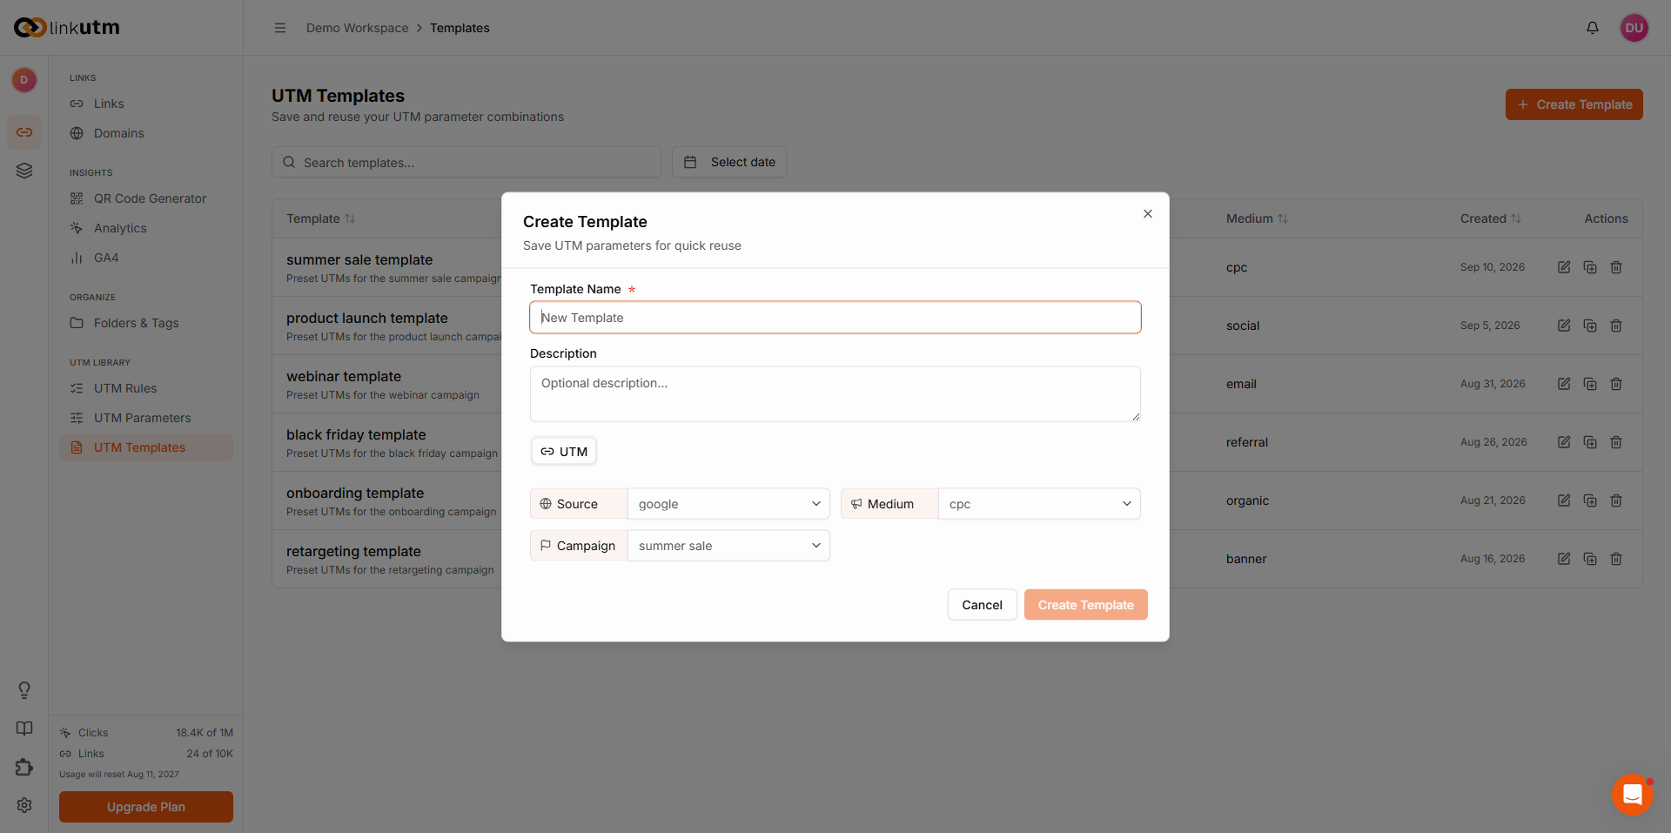Open Folders & Tags
The image size is (1671, 833).
[x=146, y=323]
